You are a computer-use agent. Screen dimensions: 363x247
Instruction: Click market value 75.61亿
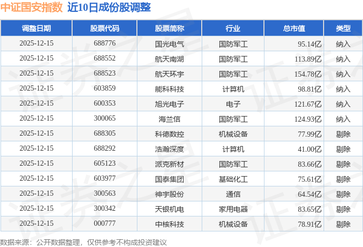point(310,179)
